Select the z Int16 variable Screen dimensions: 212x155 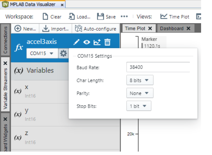coord(65,138)
